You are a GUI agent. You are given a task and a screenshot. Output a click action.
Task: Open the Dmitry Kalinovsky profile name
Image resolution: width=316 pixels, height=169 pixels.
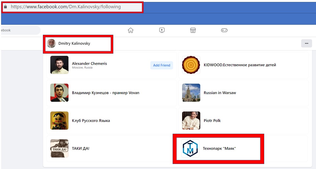click(x=74, y=43)
